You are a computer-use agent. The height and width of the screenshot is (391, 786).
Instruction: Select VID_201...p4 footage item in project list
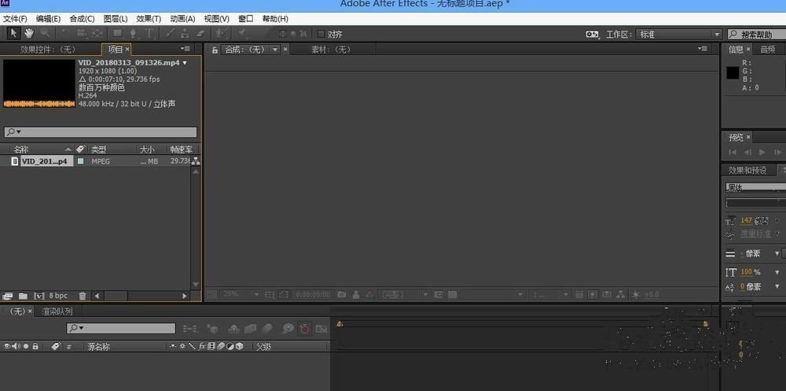click(43, 161)
